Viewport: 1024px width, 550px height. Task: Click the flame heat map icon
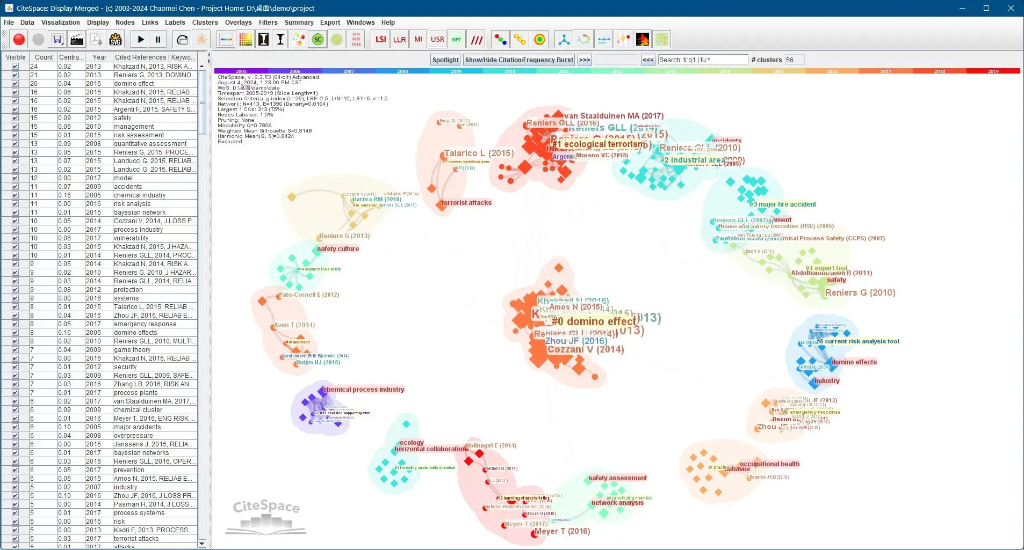643,39
